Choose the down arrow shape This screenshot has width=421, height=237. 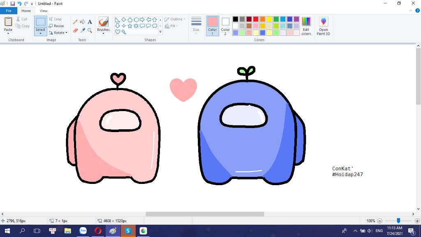click(117, 26)
